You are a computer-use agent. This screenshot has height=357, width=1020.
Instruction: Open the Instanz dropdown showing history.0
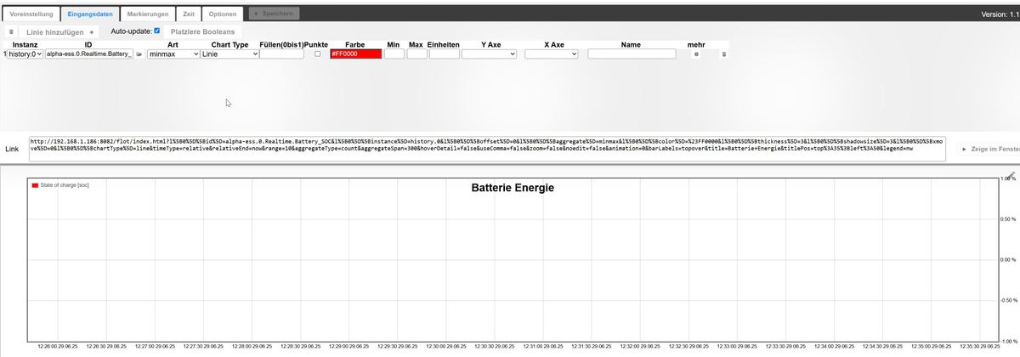[x=25, y=54]
